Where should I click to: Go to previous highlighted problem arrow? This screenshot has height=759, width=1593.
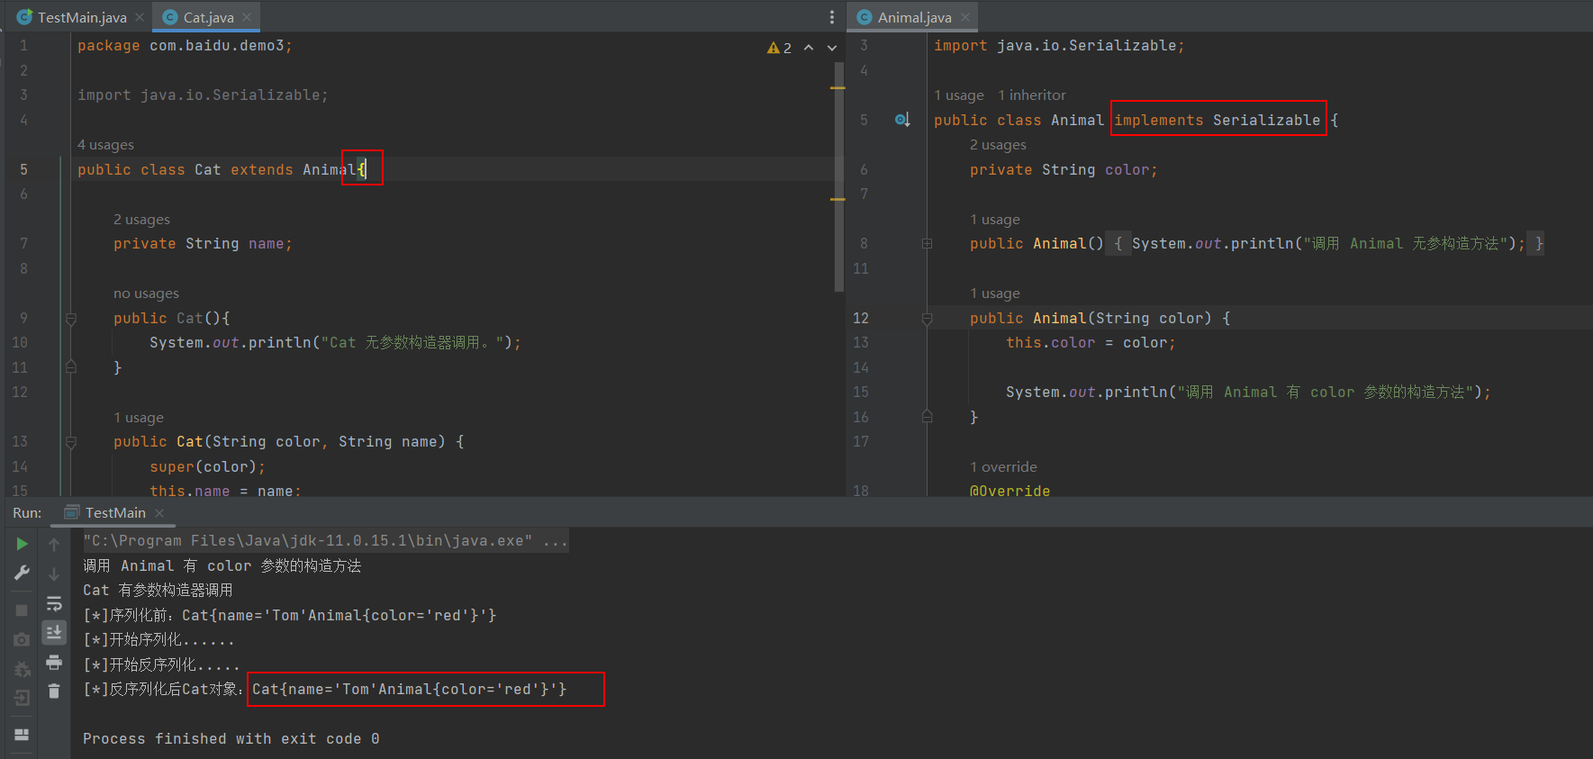tap(809, 48)
